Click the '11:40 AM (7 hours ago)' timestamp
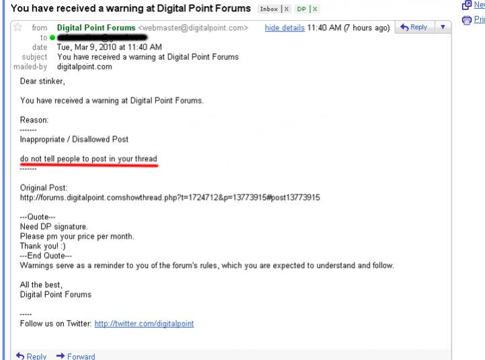Screen dimensions: 485x360 click(x=348, y=28)
